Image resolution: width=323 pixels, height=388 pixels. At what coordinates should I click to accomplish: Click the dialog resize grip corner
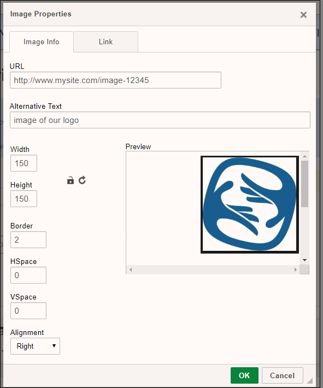[x=310, y=380]
